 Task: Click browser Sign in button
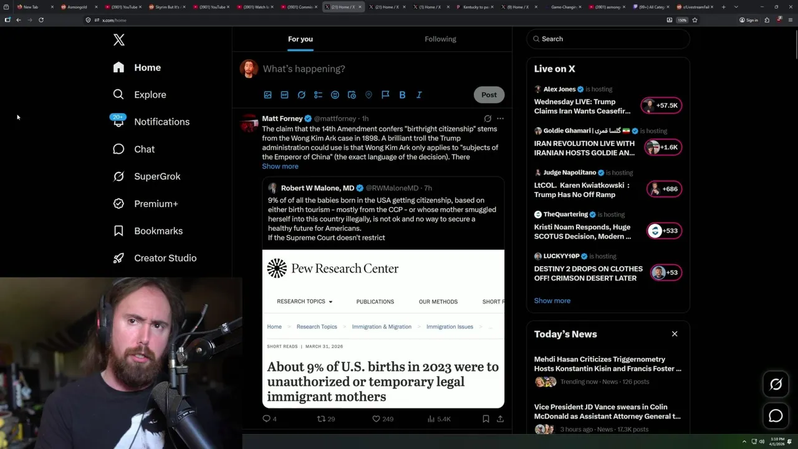pyautogui.click(x=749, y=20)
